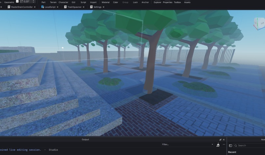Switch to the LocalScript tab
The width and height of the screenshot is (265, 155).
pyautogui.click(x=50, y=7)
